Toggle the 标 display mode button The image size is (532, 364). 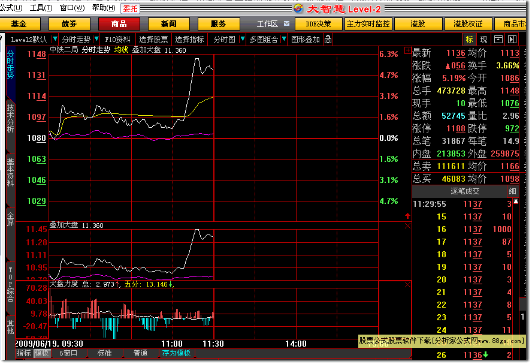[x=469, y=40]
